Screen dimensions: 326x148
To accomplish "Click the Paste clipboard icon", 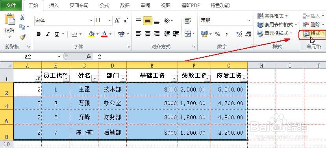I will click(x=9, y=19).
